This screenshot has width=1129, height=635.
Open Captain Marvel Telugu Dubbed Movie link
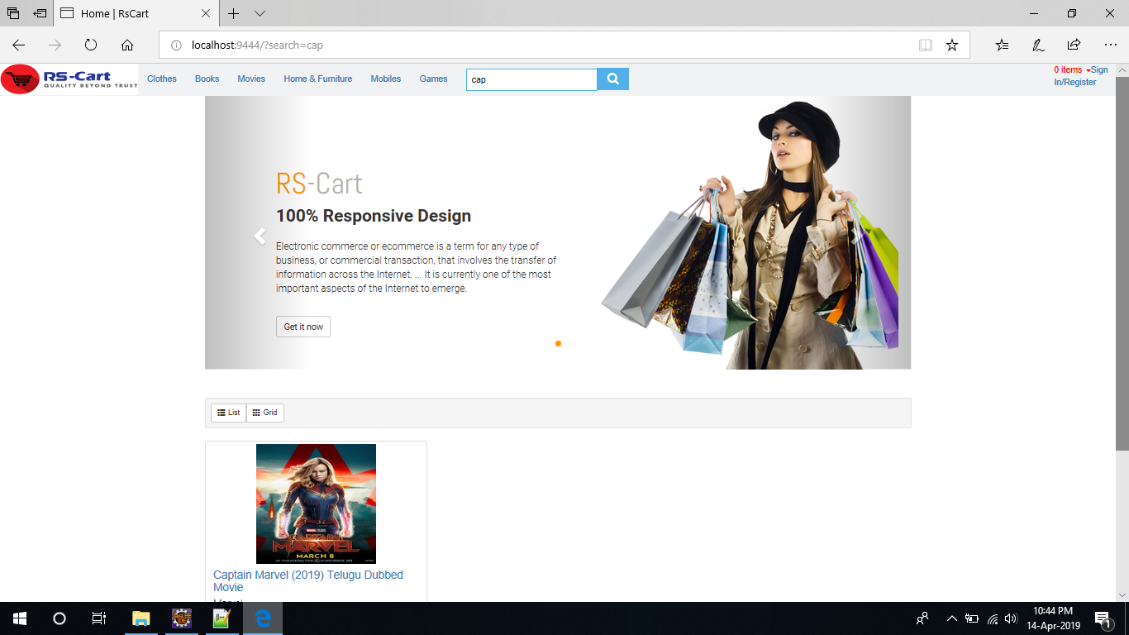[307, 580]
